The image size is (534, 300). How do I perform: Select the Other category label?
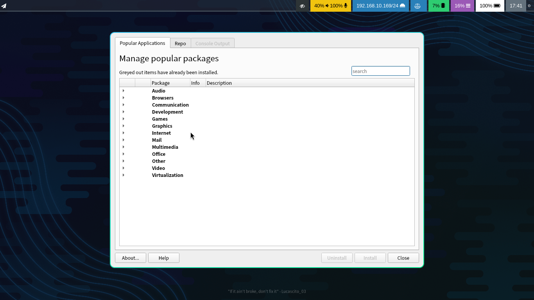pyautogui.click(x=159, y=161)
